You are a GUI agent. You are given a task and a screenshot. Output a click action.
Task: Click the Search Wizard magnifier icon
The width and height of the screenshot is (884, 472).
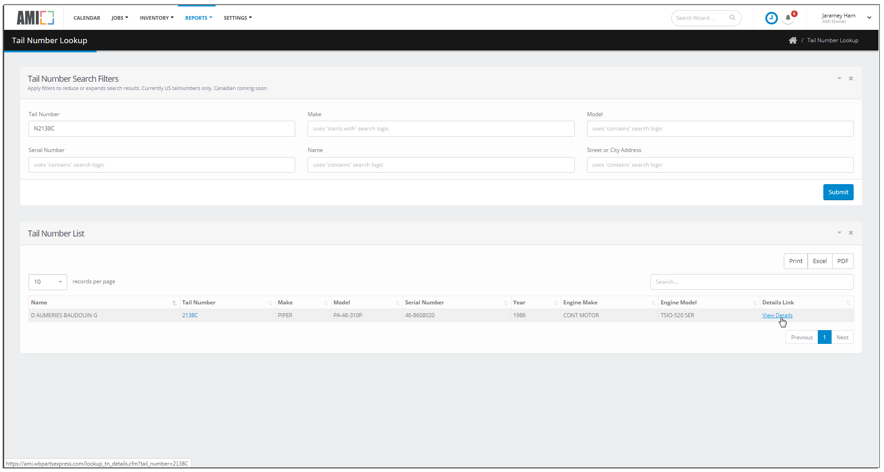pos(732,18)
